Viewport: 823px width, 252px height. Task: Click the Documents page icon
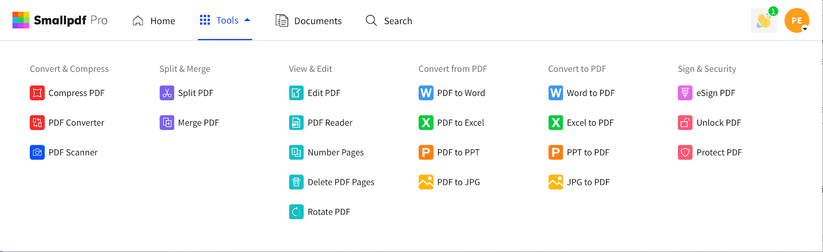[x=282, y=21]
